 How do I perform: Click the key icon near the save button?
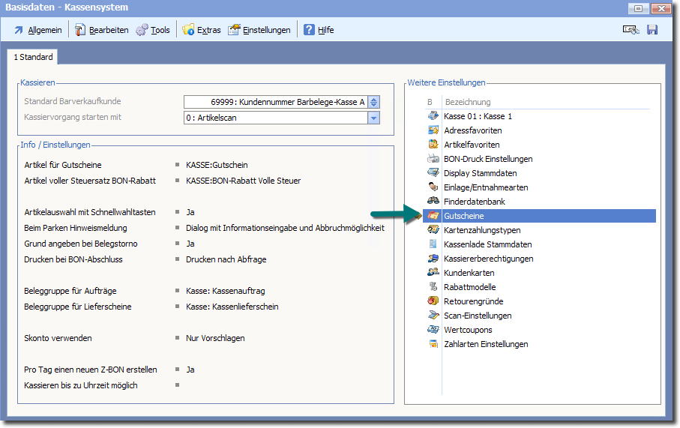pos(631,30)
